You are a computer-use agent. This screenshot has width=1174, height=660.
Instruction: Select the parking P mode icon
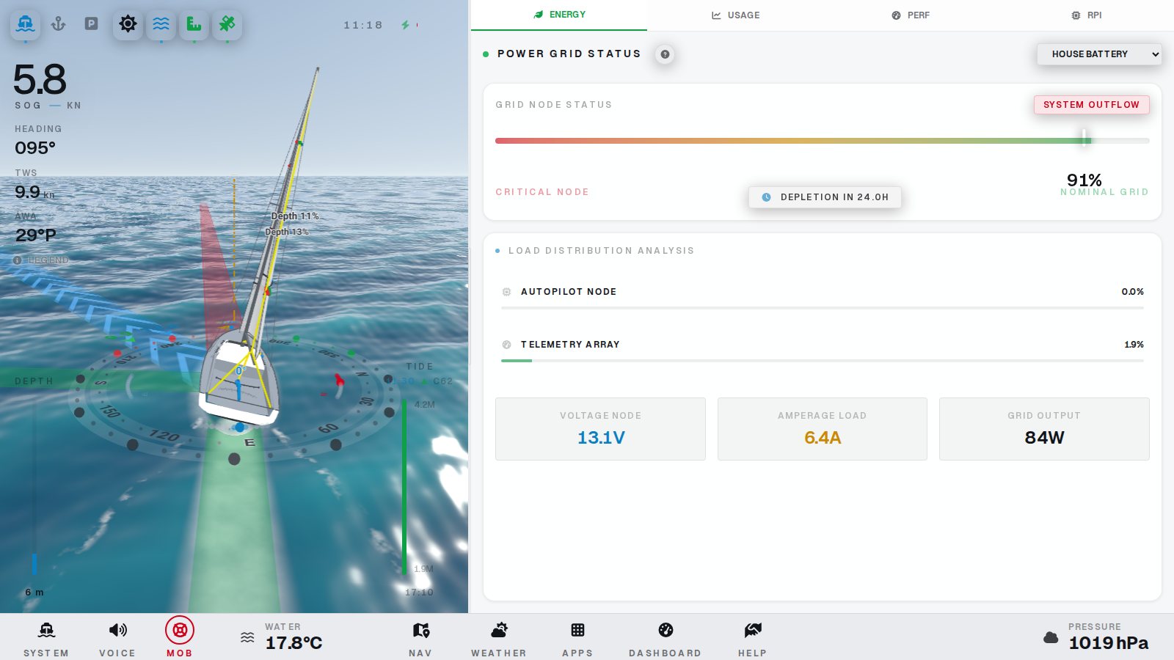(91, 24)
